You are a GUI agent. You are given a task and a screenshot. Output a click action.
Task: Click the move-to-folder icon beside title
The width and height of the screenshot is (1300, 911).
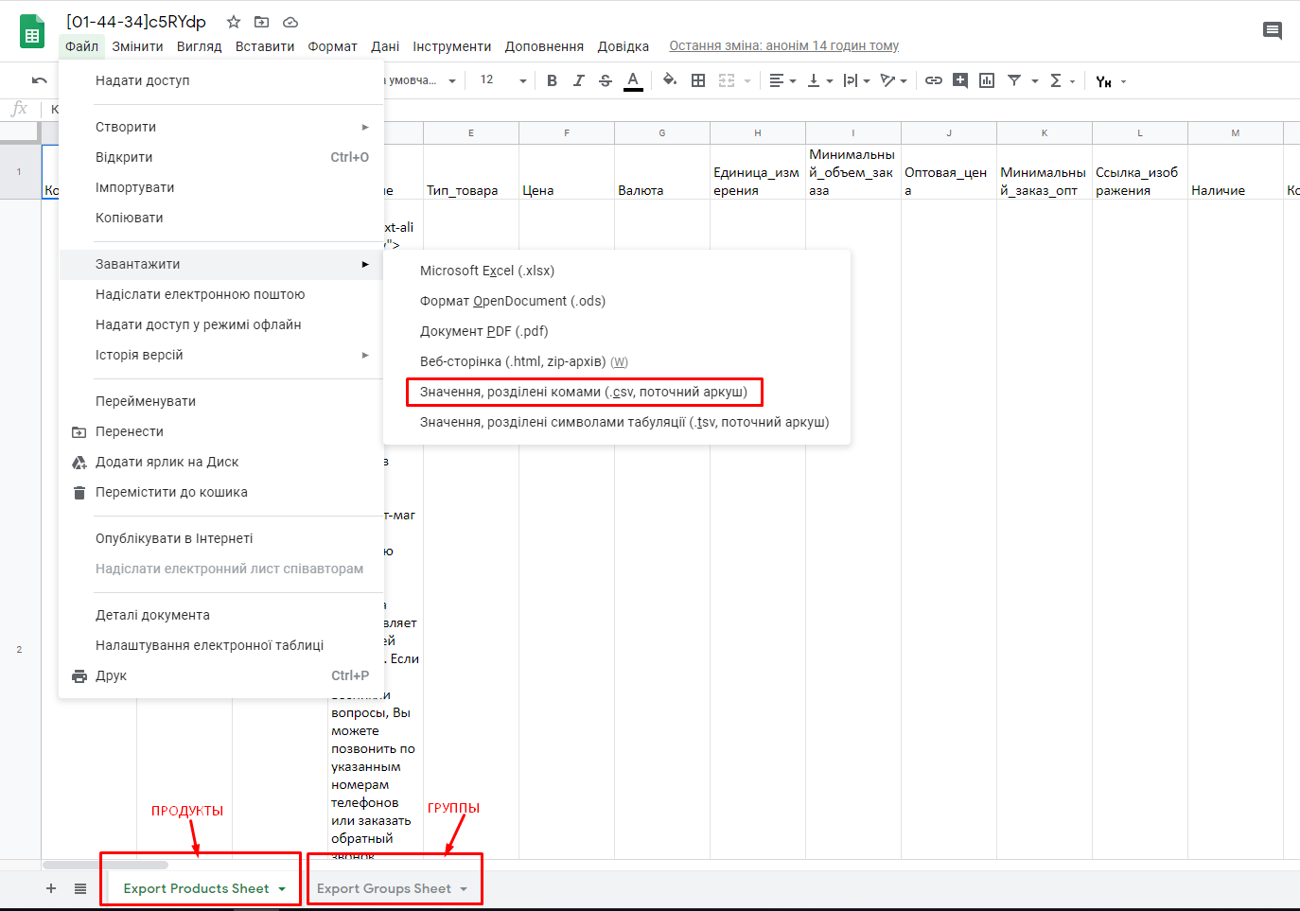[x=262, y=22]
